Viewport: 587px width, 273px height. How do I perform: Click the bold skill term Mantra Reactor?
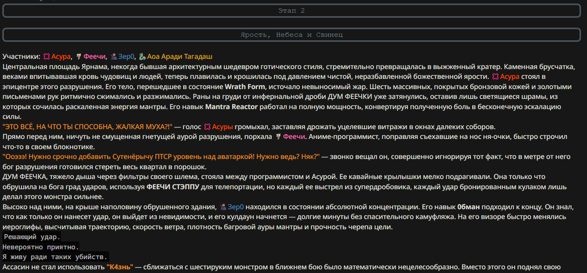(x=231, y=107)
